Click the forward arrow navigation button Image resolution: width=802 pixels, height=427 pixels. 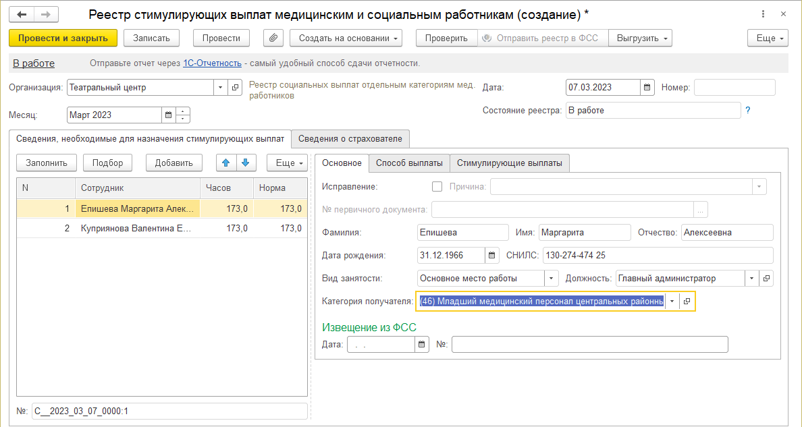[x=46, y=14]
